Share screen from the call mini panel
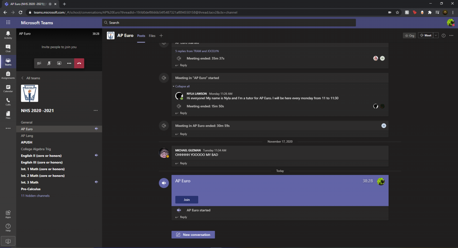This screenshot has height=248, width=458. pos(59,63)
